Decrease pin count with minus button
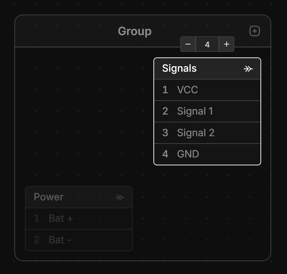Viewport: 287px width, 274px height. [188, 44]
